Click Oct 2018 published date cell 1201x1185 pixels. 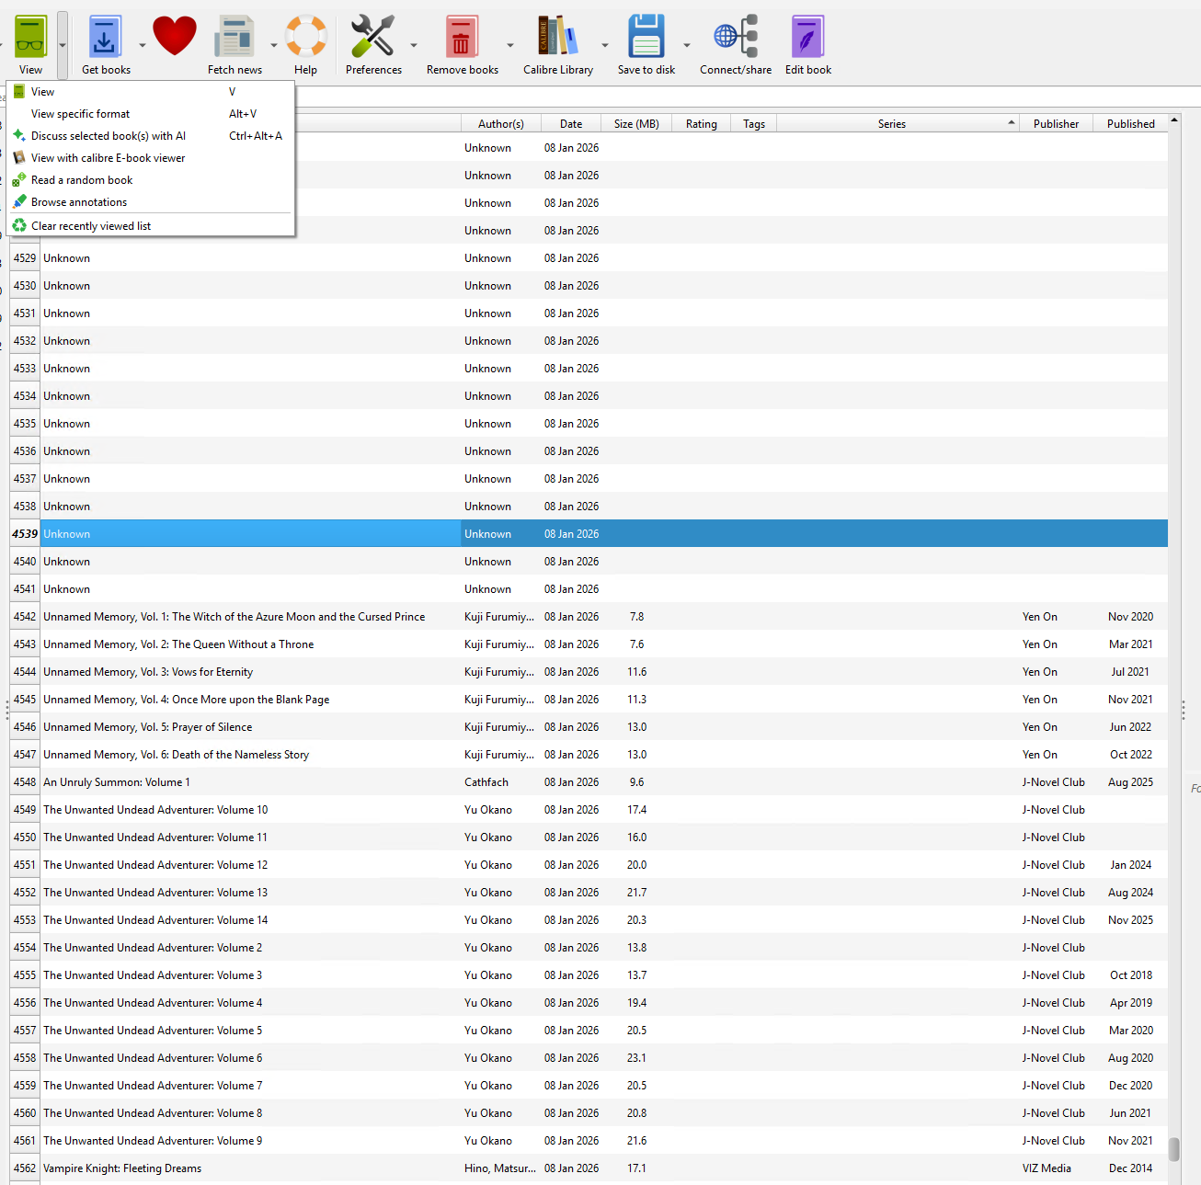pyautogui.click(x=1131, y=975)
